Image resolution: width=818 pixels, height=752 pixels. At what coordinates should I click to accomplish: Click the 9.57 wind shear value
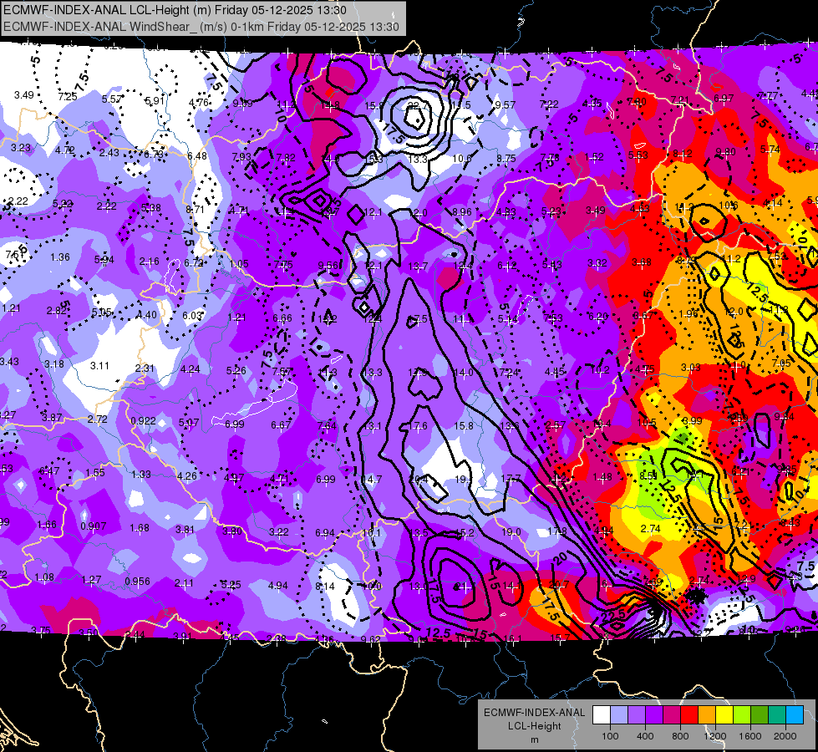pos(505,105)
